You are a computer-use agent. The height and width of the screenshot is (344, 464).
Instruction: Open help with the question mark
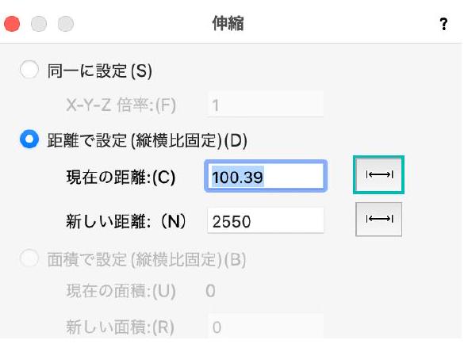pyautogui.click(x=443, y=24)
